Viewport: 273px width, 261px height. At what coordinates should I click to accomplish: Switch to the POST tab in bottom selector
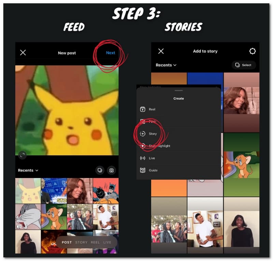67,242
